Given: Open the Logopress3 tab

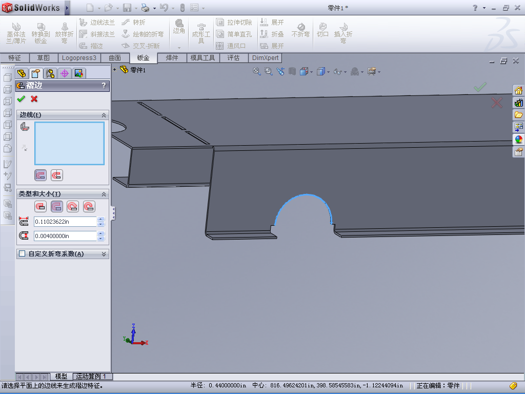Looking at the screenshot, I should click(79, 58).
